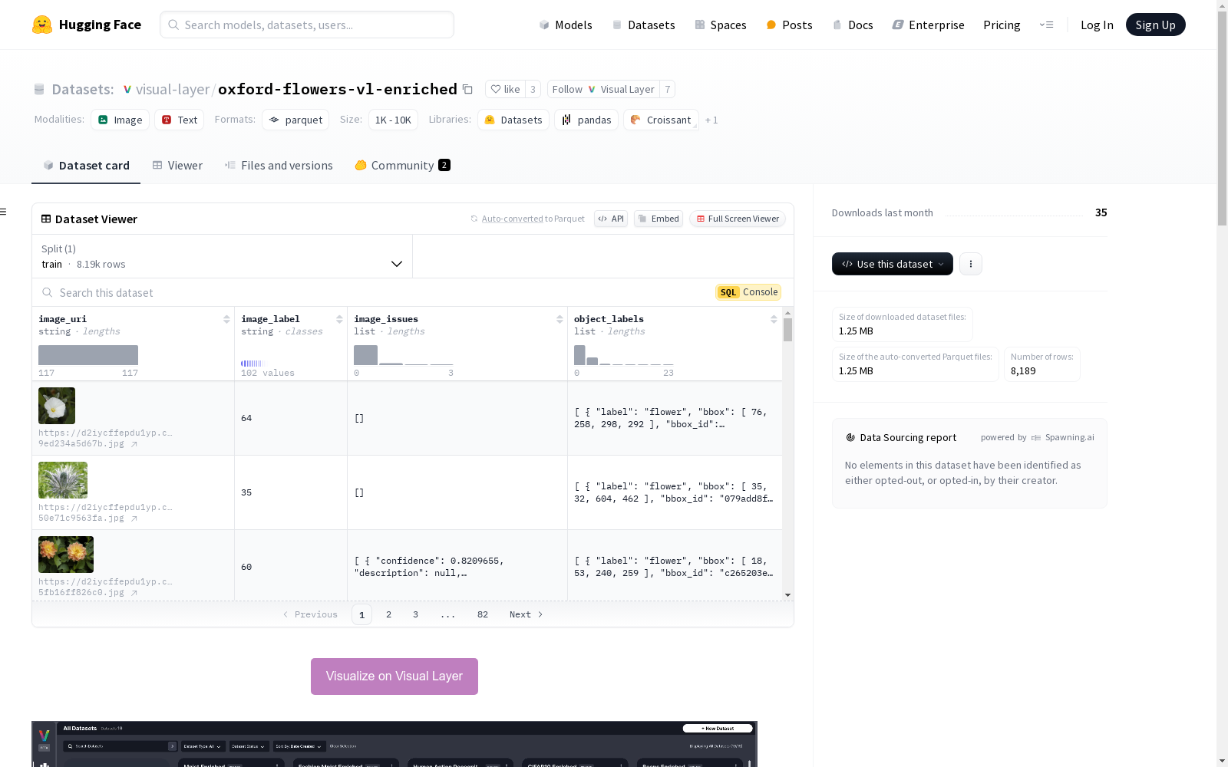Screen dimensions: 1228x767
Task: Click Log In
Action: 1097,25
